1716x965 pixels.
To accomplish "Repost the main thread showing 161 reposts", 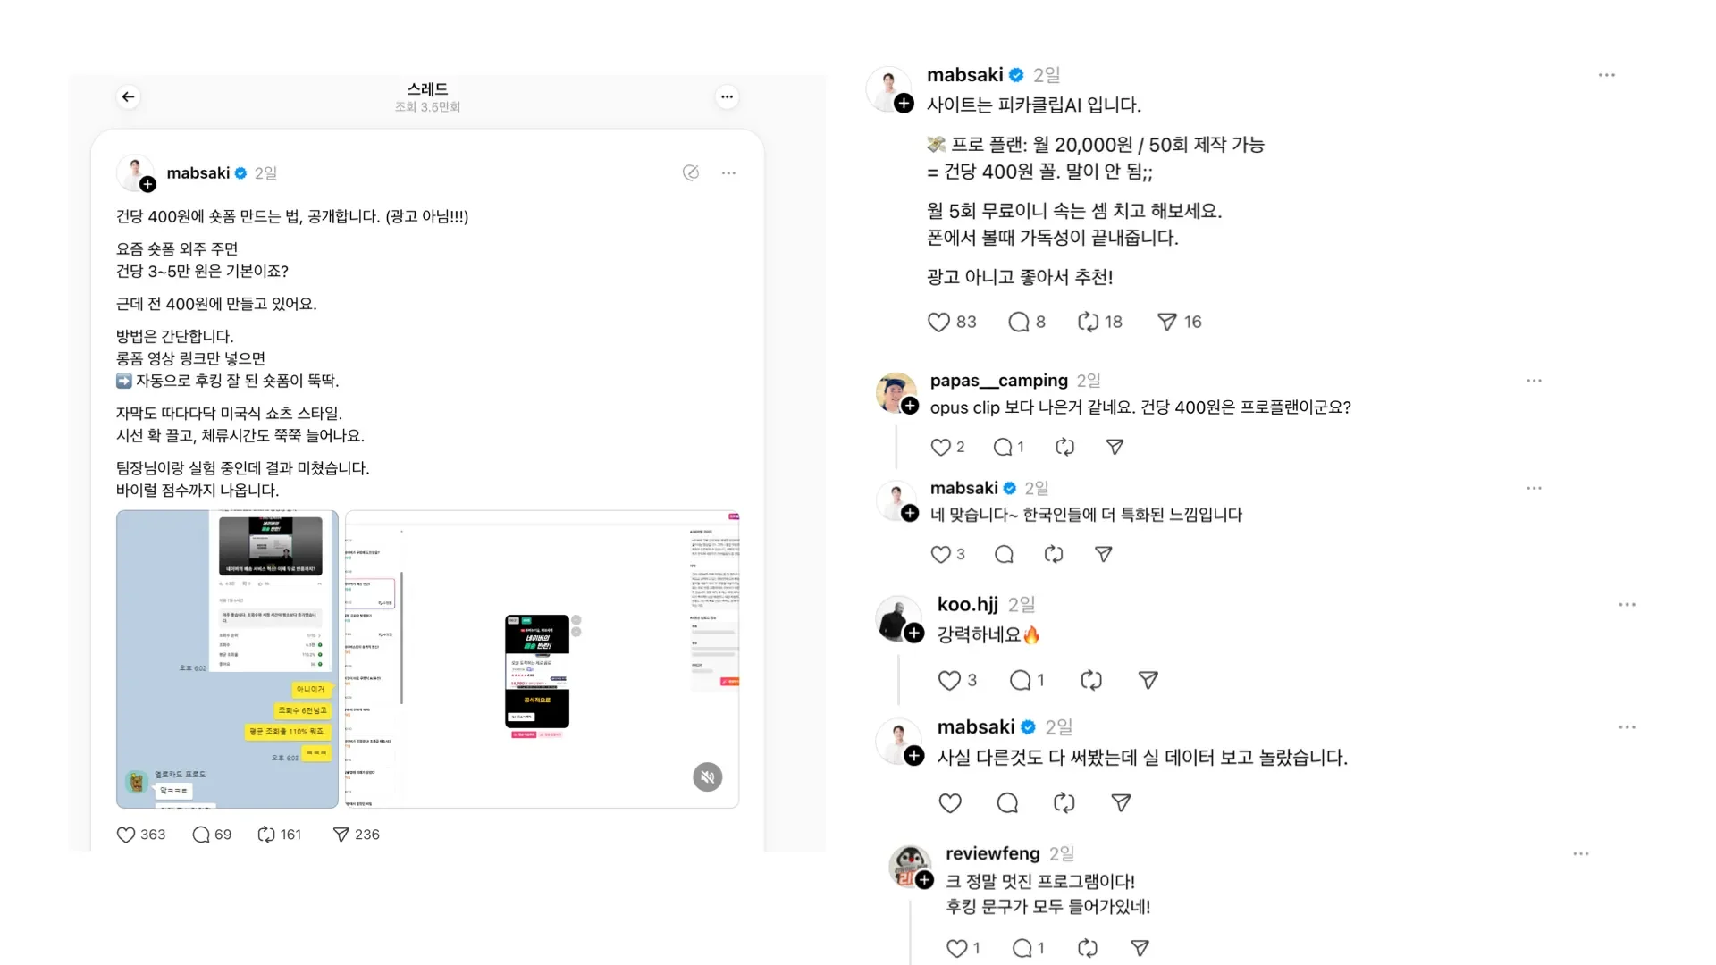I will 266,835.
